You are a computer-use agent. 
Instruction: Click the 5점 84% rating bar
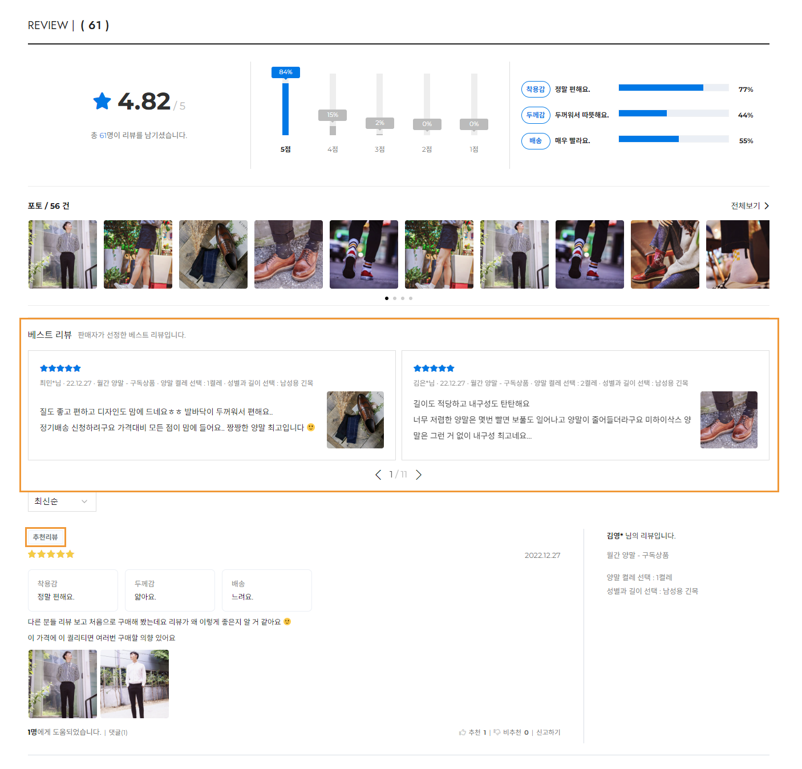click(285, 108)
